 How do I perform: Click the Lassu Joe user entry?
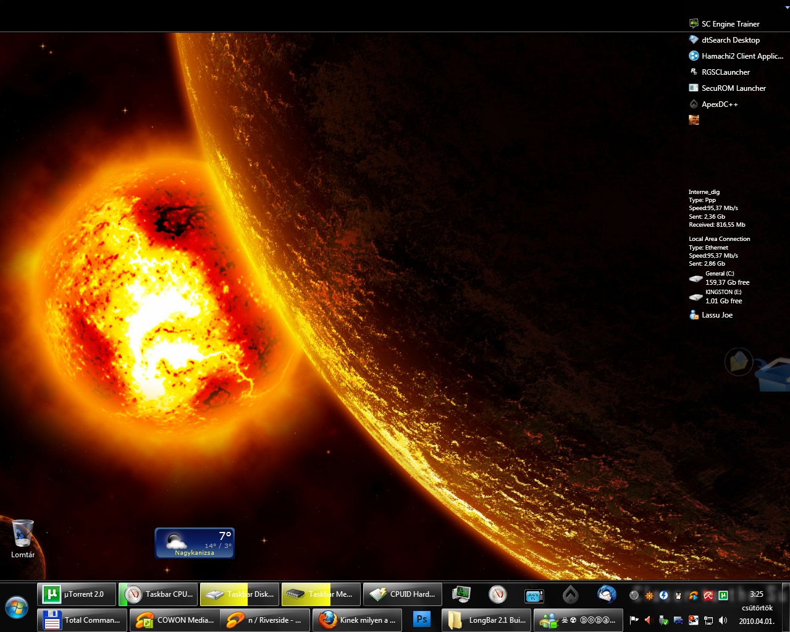pos(711,315)
